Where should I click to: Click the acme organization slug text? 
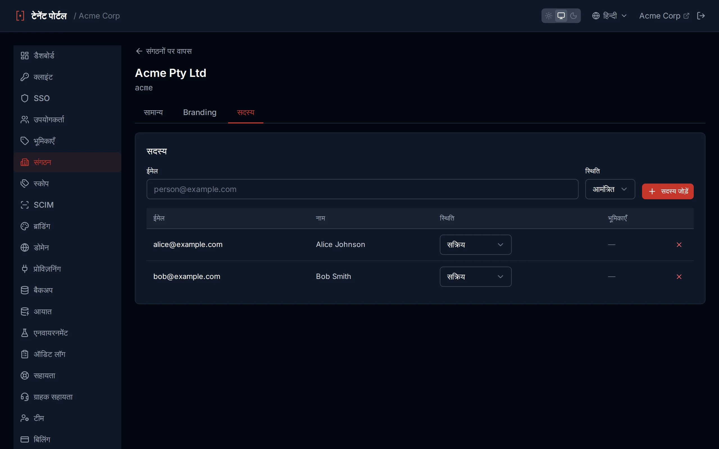[144, 88]
